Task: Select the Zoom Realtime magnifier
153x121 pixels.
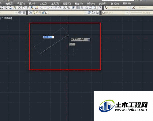Action: (60, 8)
